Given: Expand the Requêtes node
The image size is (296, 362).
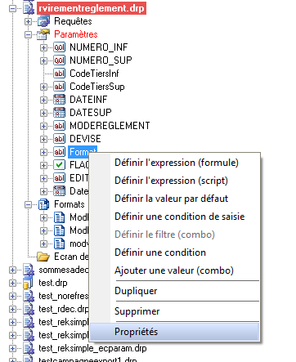Looking at the screenshot, I should [28, 21].
